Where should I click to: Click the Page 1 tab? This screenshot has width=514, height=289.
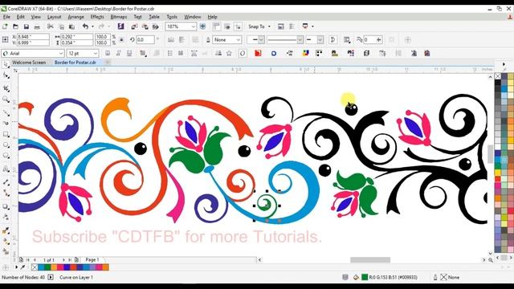pos(92,259)
